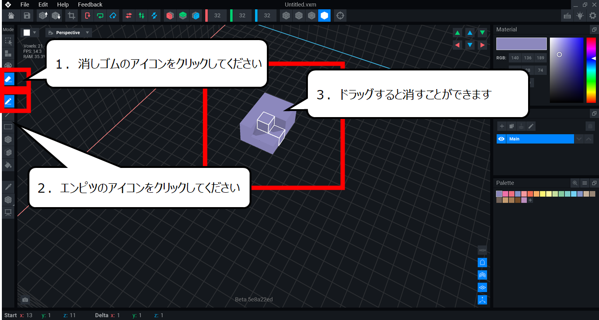
Task: Delete layer with the trash icon
Action: tap(590, 126)
